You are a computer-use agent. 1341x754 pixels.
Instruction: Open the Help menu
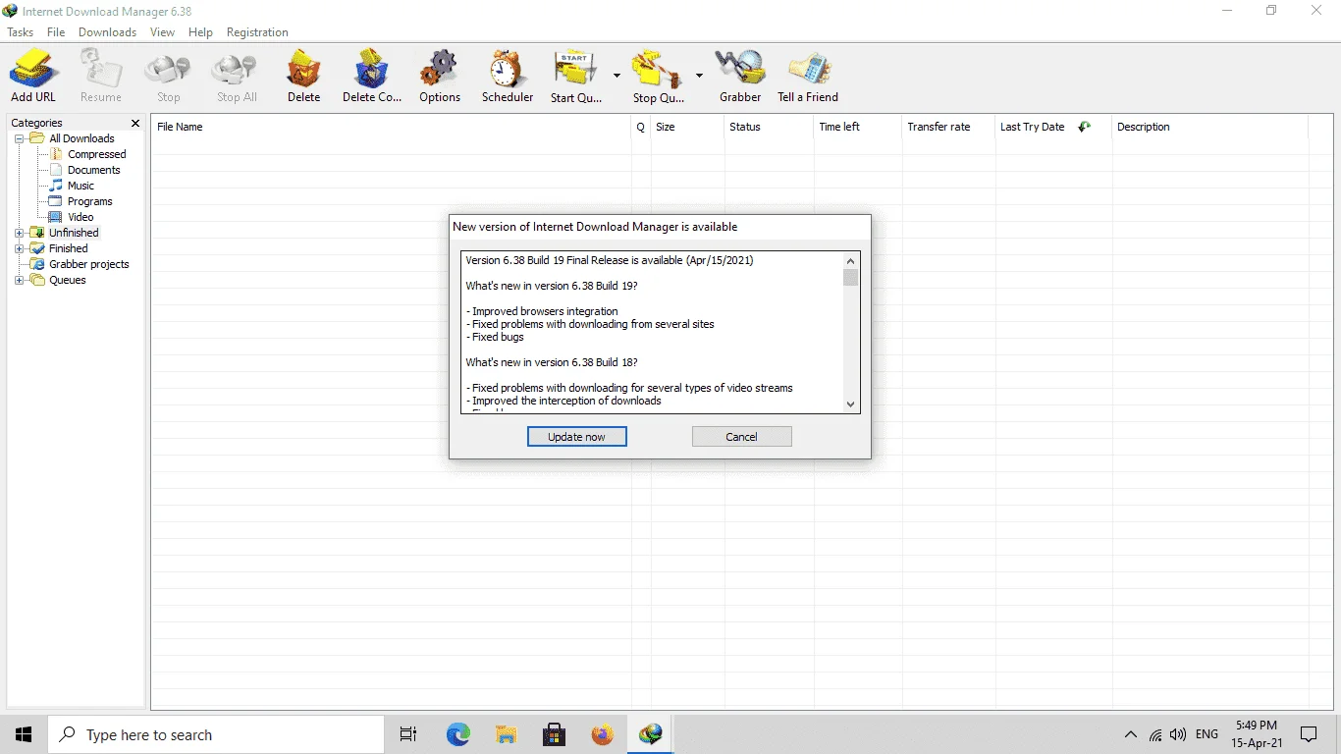(x=200, y=32)
